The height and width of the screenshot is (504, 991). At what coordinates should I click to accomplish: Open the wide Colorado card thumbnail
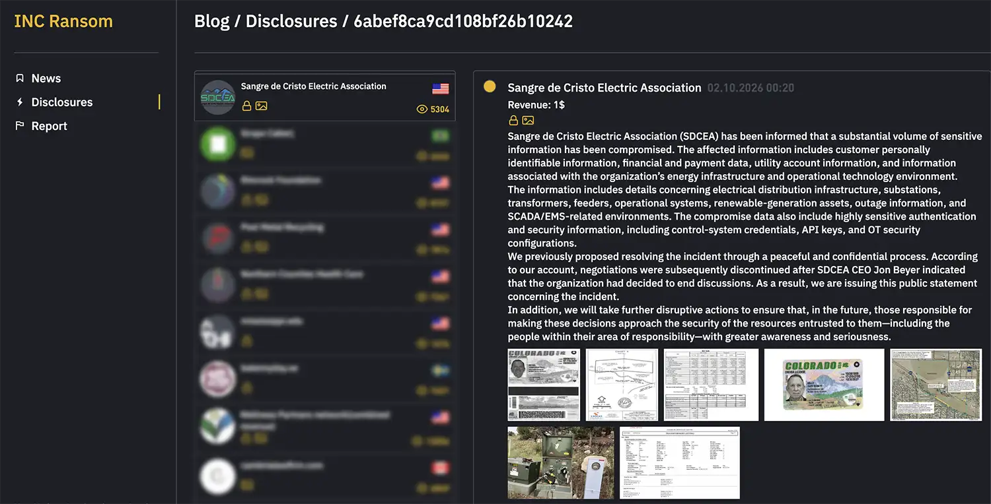pos(824,385)
